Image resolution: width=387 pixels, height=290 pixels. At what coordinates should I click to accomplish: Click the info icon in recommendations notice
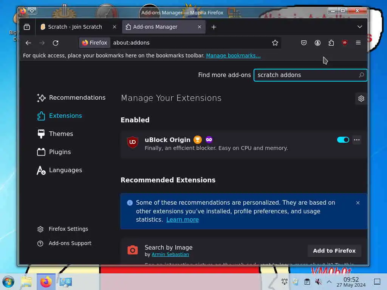tap(130, 203)
